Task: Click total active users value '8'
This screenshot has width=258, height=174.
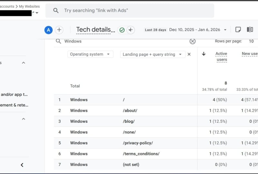Action: [x=226, y=83]
